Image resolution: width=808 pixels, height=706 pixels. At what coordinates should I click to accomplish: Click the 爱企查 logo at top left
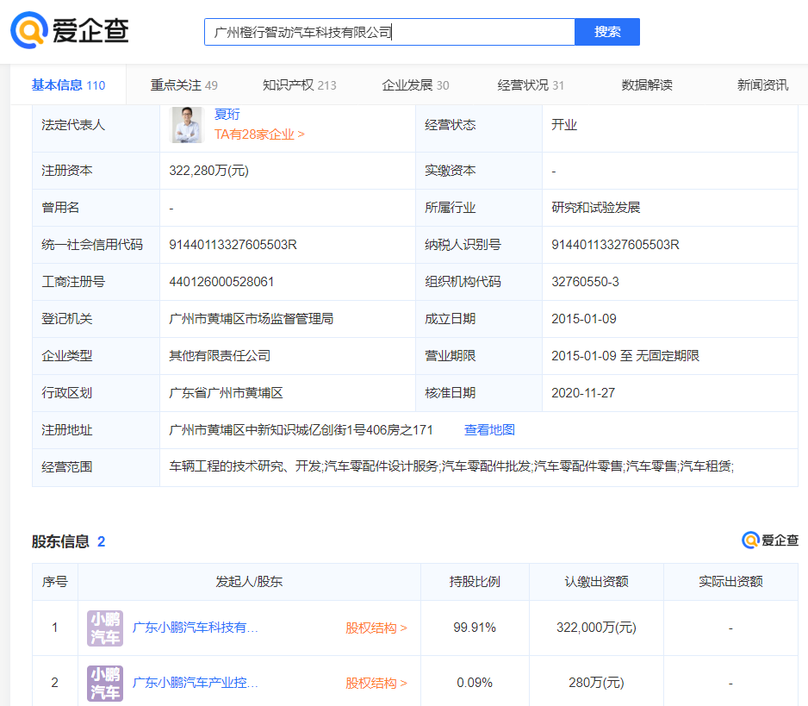tap(70, 30)
